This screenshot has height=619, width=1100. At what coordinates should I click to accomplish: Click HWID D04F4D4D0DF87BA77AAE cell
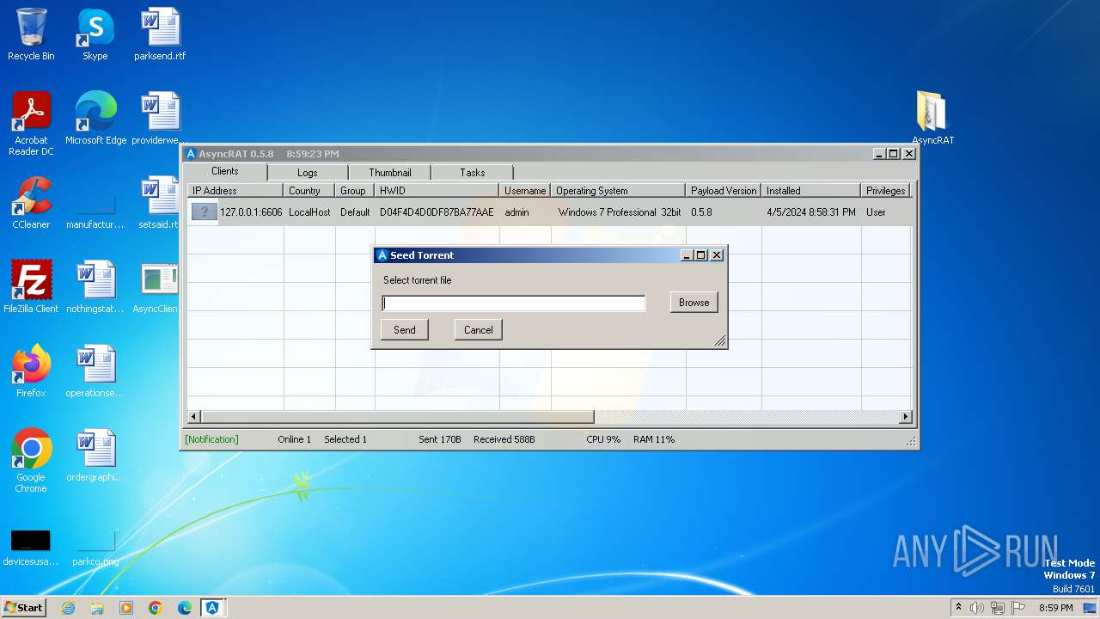437,212
